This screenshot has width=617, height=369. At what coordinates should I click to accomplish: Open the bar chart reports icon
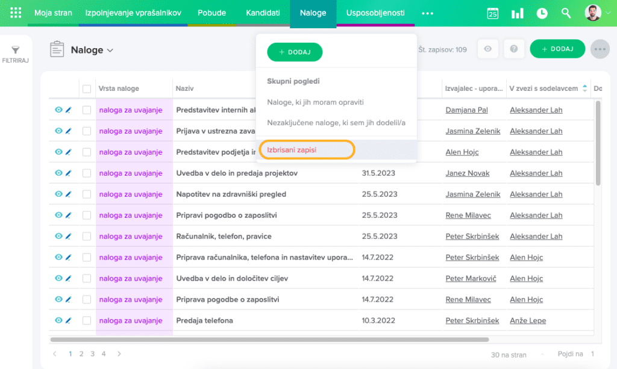coord(517,13)
